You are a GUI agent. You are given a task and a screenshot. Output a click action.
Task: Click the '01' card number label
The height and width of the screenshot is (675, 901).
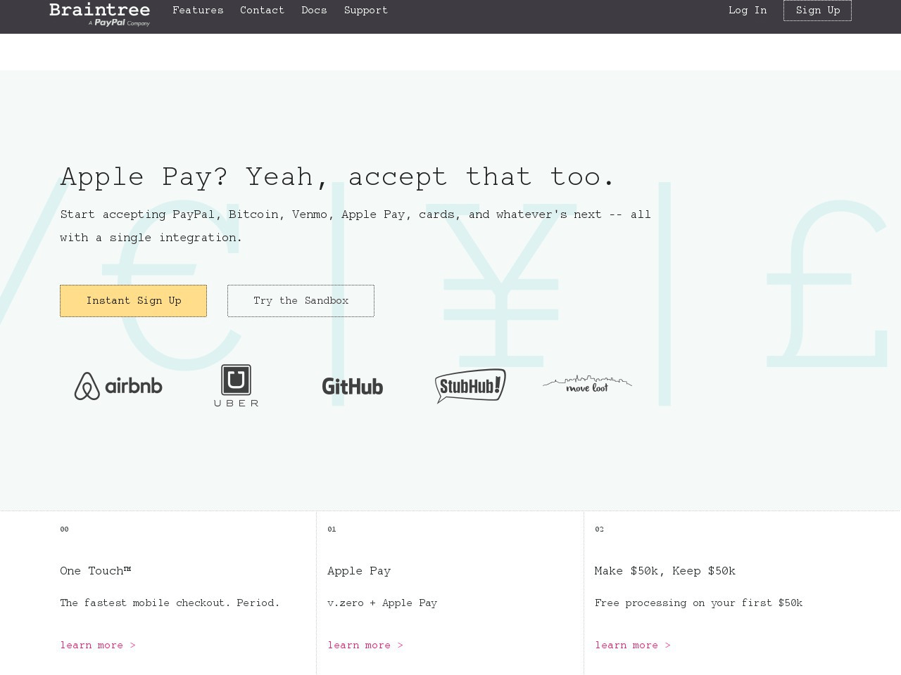click(x=332, y=529)
